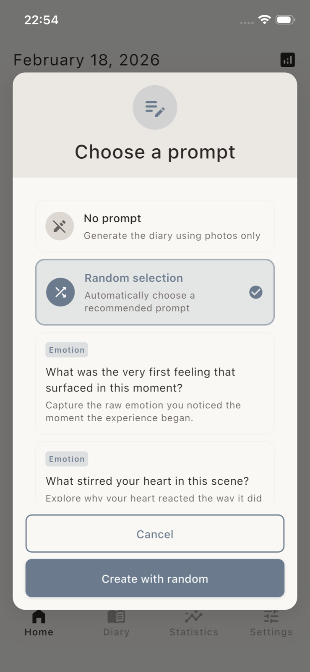Select the prompt about the very first feeling

(155, 383)
